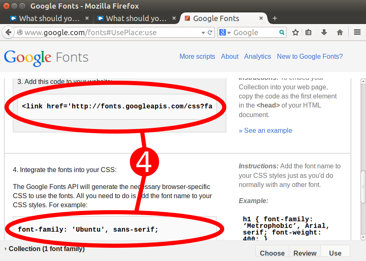Open the downloads arrow icon
The image size is (366, 261).
coord(324,32)
